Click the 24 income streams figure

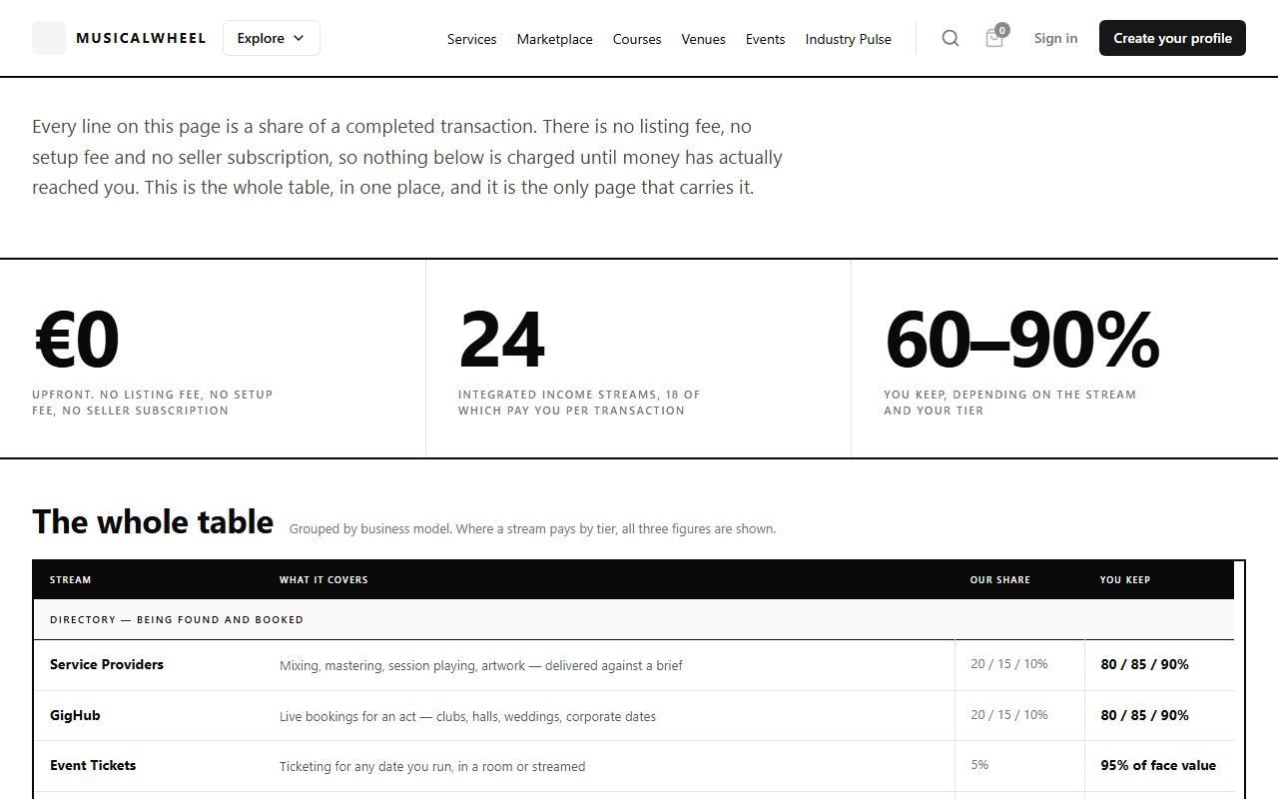(501, 340)
